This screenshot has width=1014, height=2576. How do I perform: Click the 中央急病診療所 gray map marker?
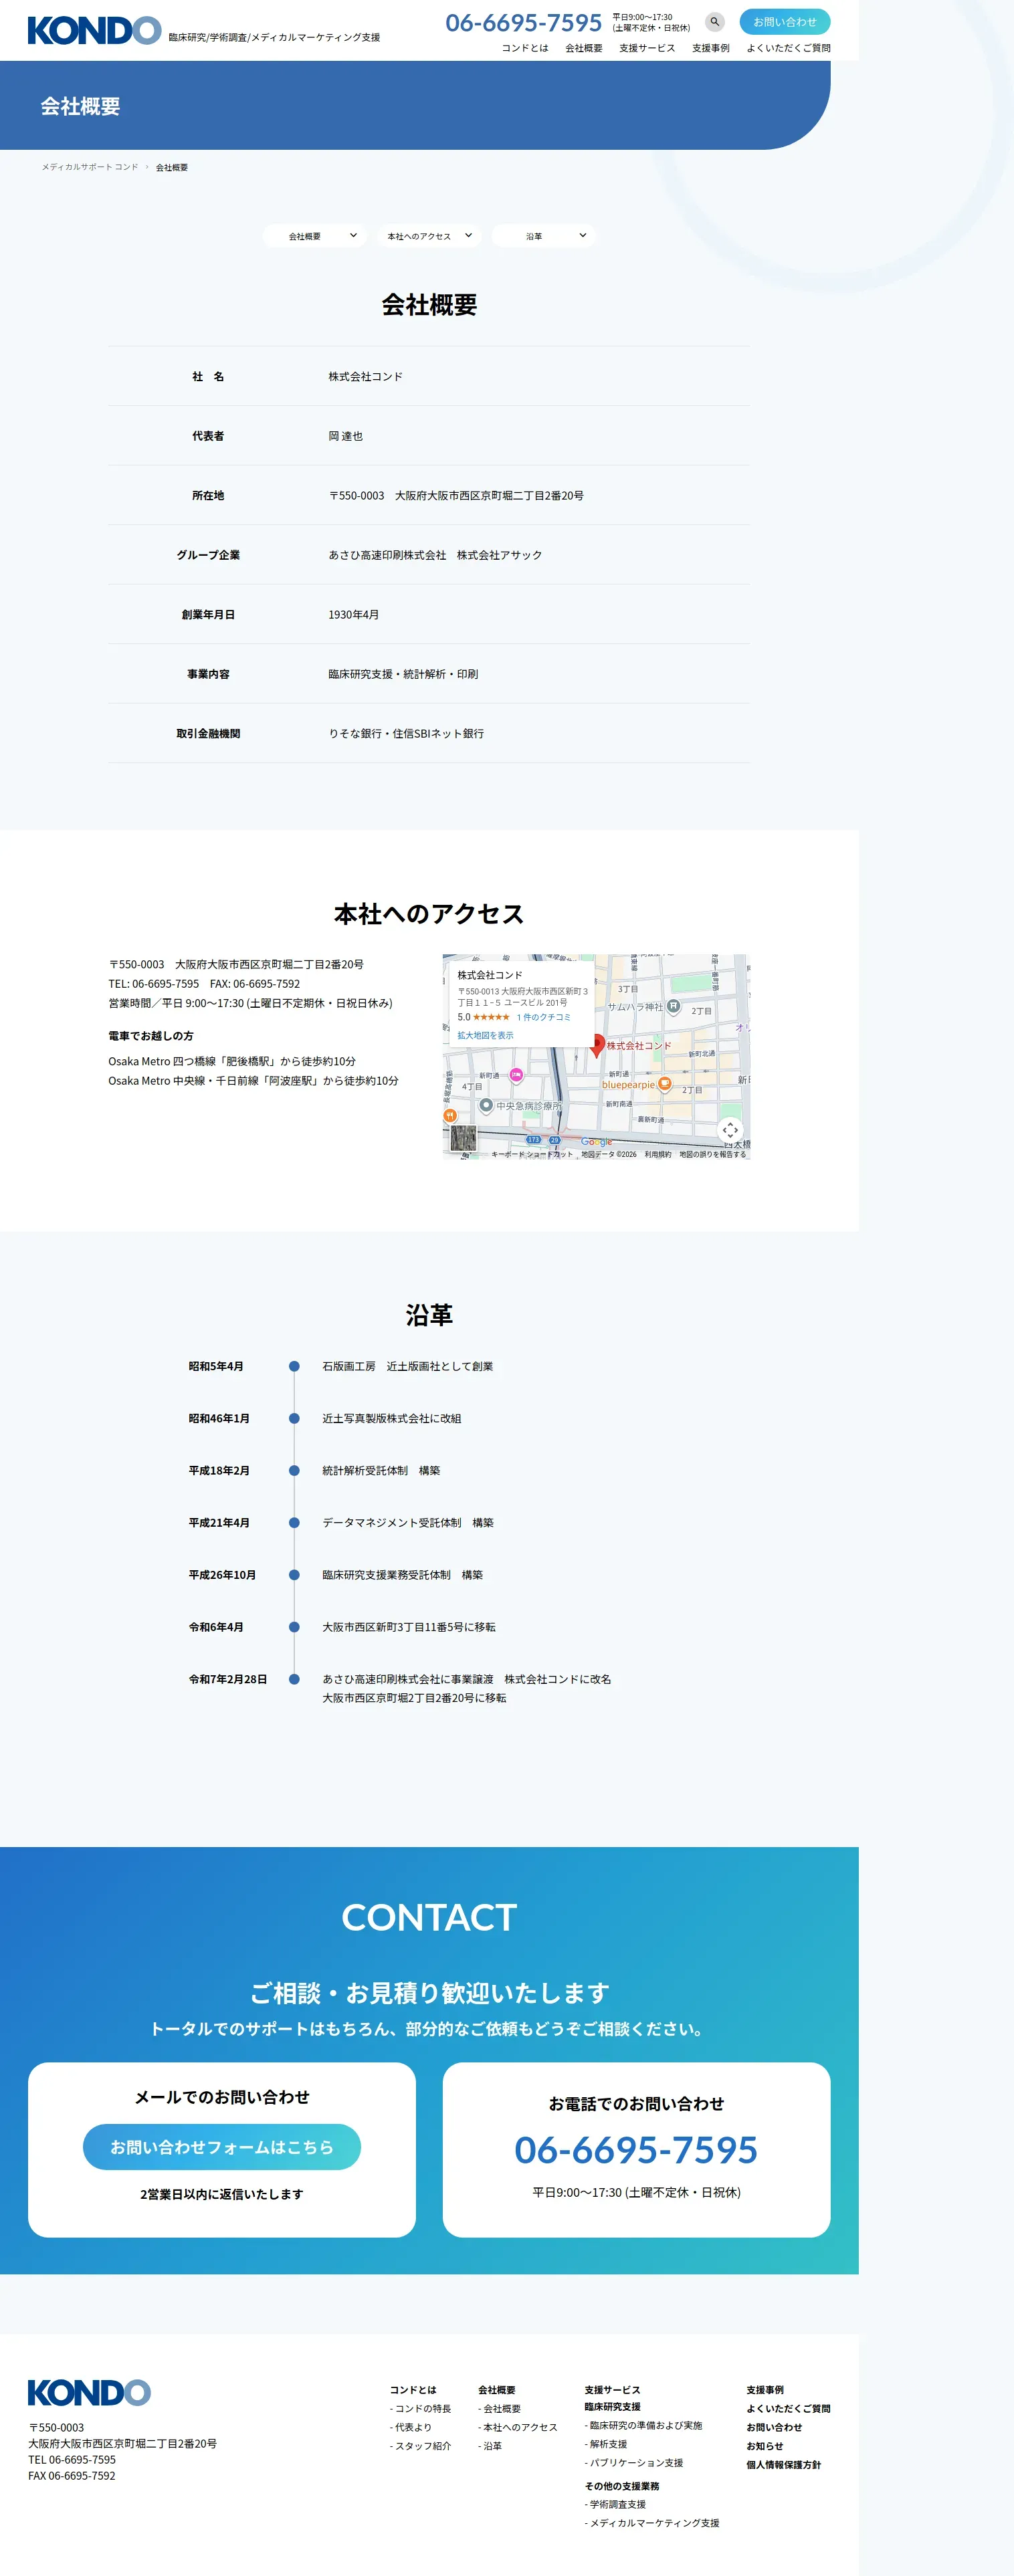point(486,1105)
